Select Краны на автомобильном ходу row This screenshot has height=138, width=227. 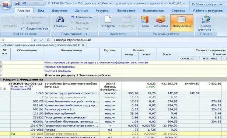pyautogui.click(x=113, y=106)
